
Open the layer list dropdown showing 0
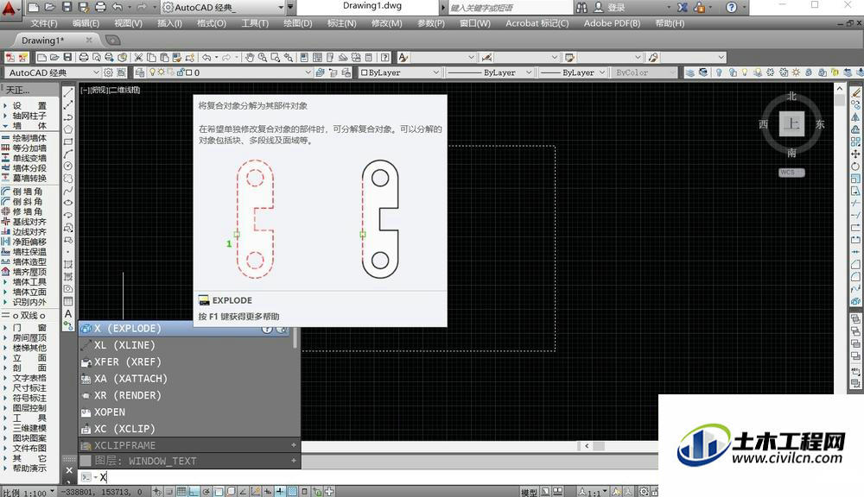pos(308,72)
